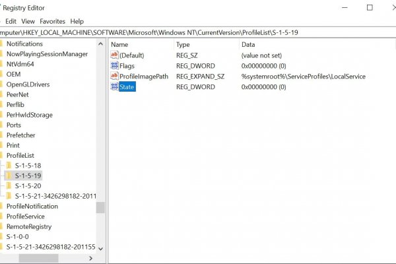396x264 pixels.
Task: Sort values by the Data column header
Action: pyautogui.click(x=248, y=44)
